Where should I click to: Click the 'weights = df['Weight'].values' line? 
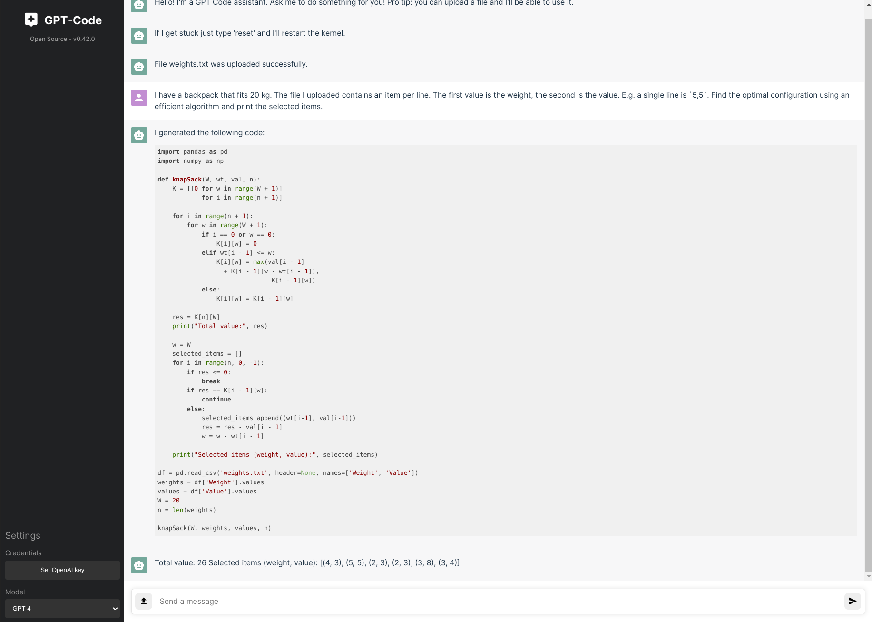coord(211,482)
